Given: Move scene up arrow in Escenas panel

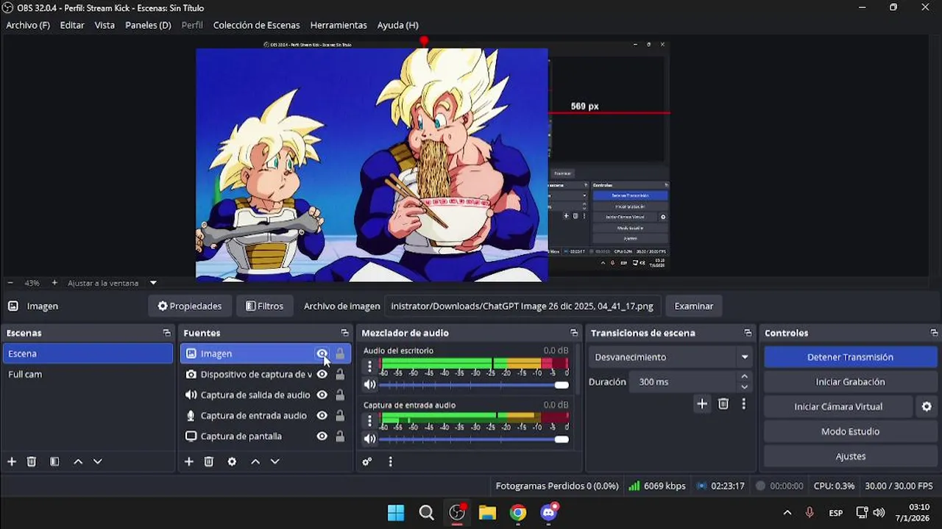Looking at the screenshot, I should point(78,461).
